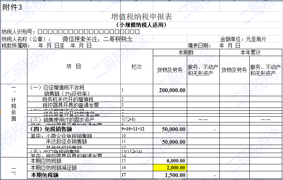The height and width of the screenshot is (180, 283).
Task: Click the text 微信搜索关注:二哥税税念
Action: tap(98, 39)
